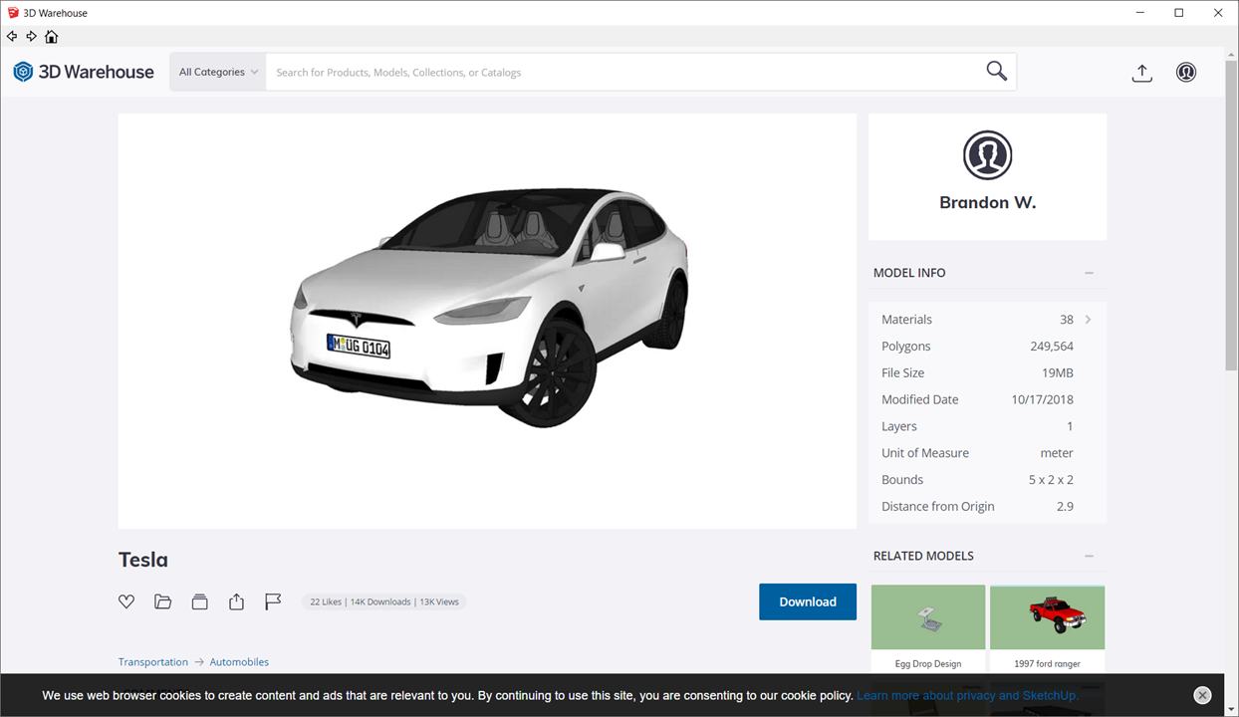
Task: Click the Tesla 3D model preview
Action: 487,321
